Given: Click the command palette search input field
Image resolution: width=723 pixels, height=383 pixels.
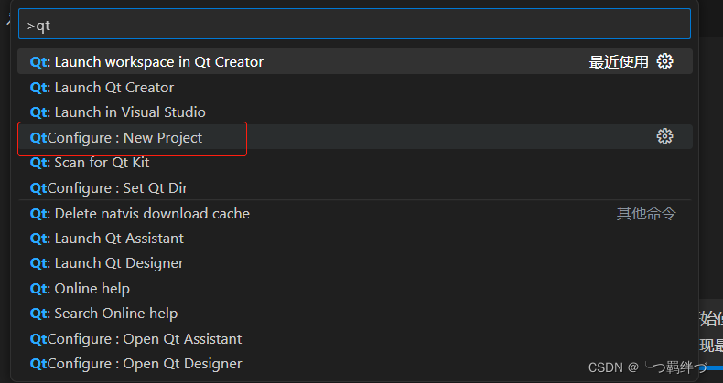Looking at the screenshot, I should coord(354,25).
